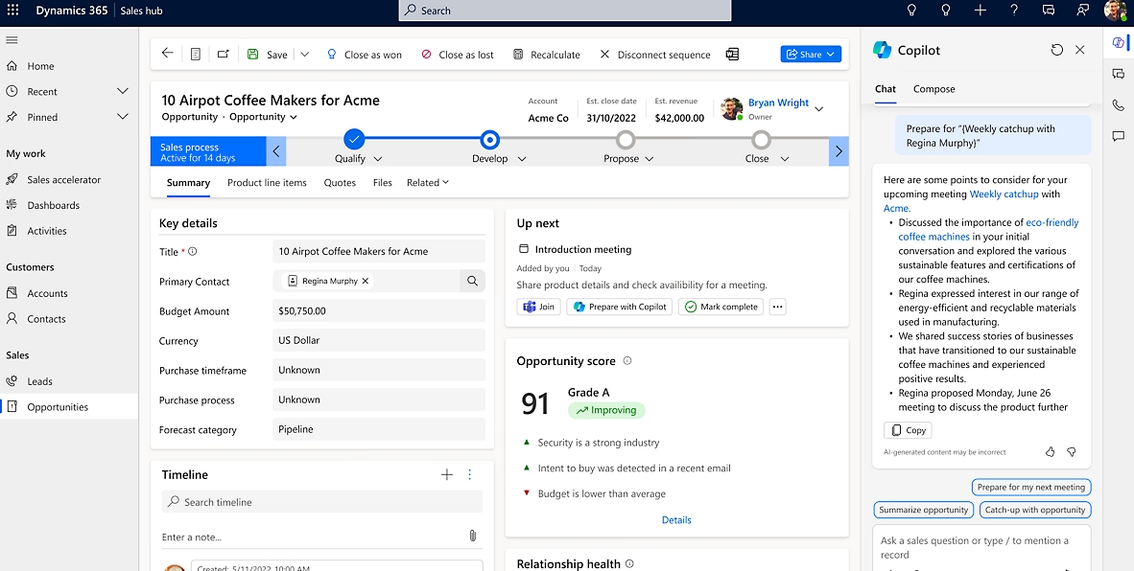Click the Excel templates icon

732,55
